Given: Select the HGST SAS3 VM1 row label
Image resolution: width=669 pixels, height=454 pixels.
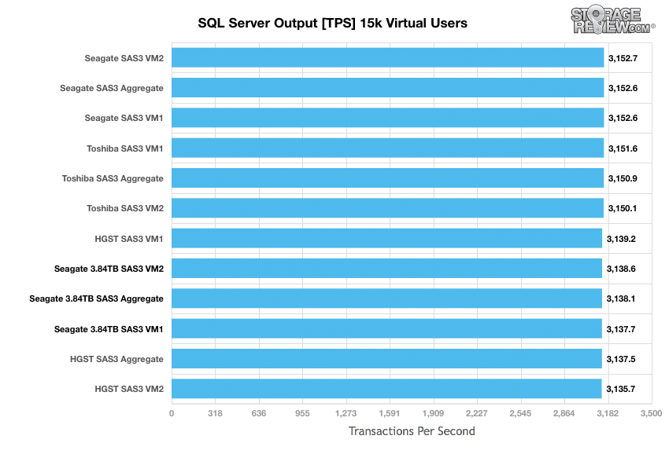Looking at the screenshot, I should pyautogui.click(x=129, y=239).
